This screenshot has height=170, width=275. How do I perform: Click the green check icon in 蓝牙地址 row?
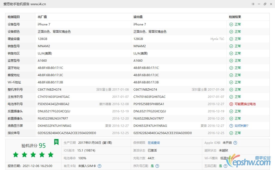point(231,68)
